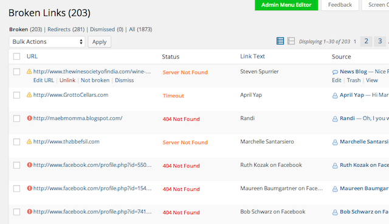Image resolution: width=389 pixels, height=224 pixels.
Task: Open the maebmomma.blogspot.com URL link
Action: coord(78,118)
